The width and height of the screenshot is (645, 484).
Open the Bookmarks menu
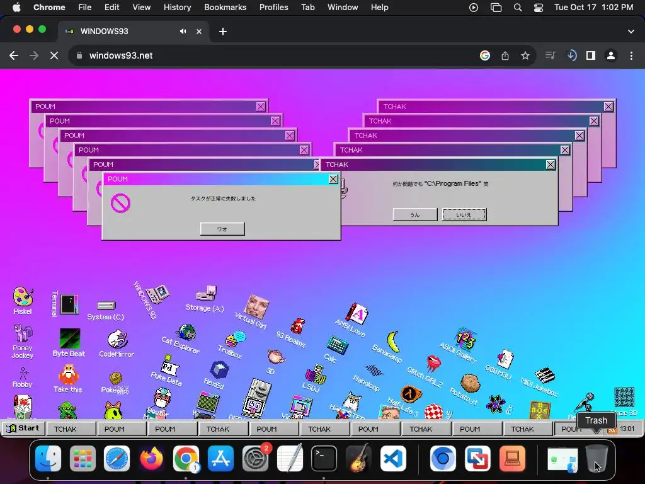tap(225, 8)
